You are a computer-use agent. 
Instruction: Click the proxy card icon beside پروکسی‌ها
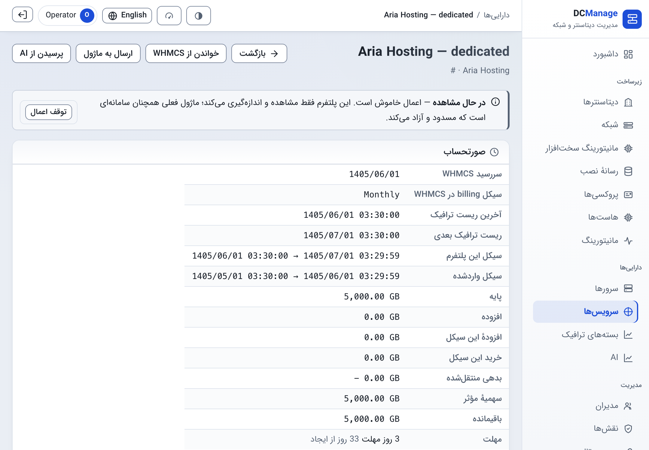coord(628,195)
